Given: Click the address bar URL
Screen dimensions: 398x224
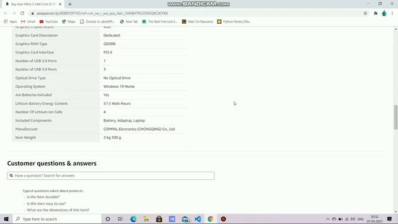Looking at the screenshot, I should pyautogui.click(x=102, y=13).
